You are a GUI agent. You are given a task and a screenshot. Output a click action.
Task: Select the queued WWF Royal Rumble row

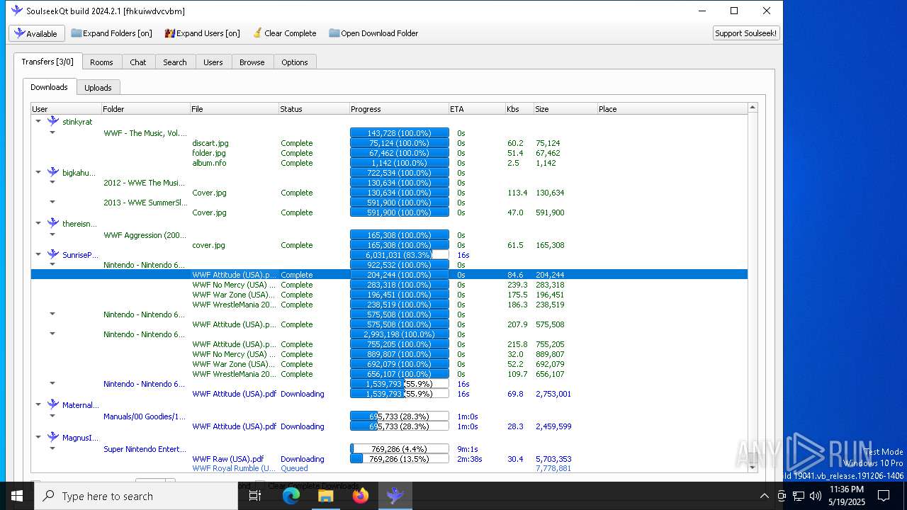tap(389, 468)
